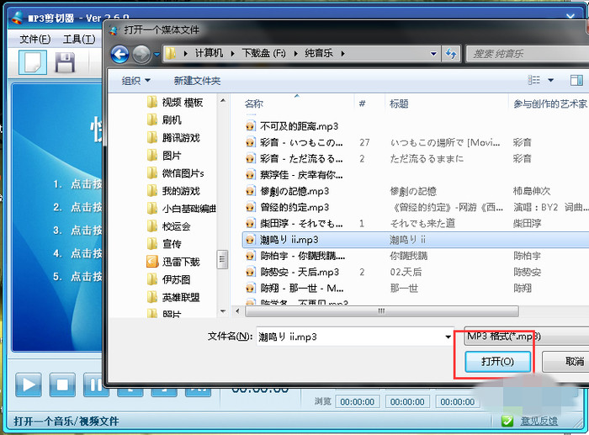589x435 pixels.
Task: Select the 刷机 folder in tree
Action: tap(164, 119)
